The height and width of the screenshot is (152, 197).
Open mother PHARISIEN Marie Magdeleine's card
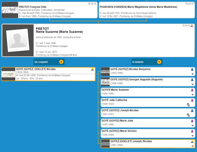[146, 10]
